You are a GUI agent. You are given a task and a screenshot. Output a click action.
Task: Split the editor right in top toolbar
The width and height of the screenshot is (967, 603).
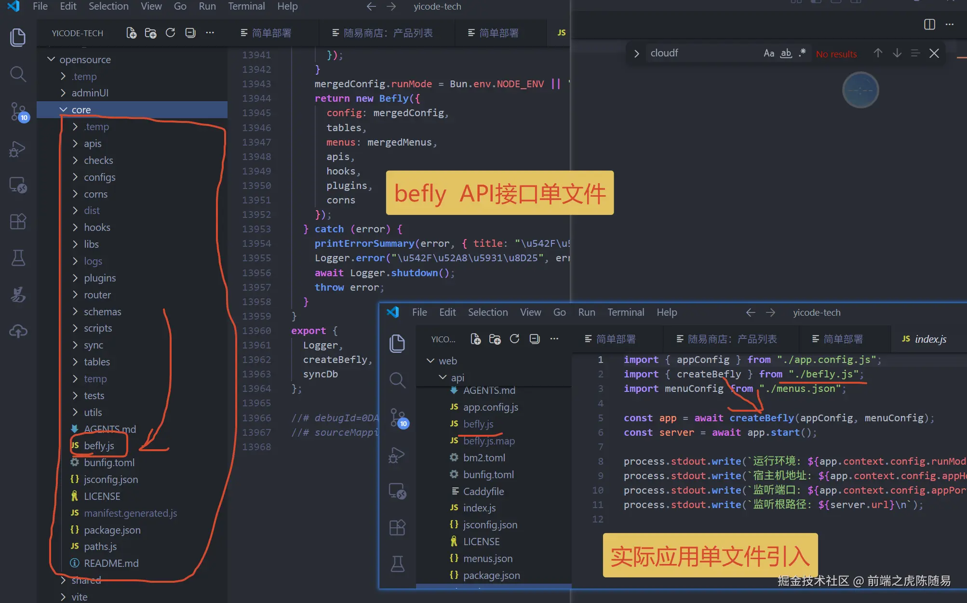tap(930, 25)
